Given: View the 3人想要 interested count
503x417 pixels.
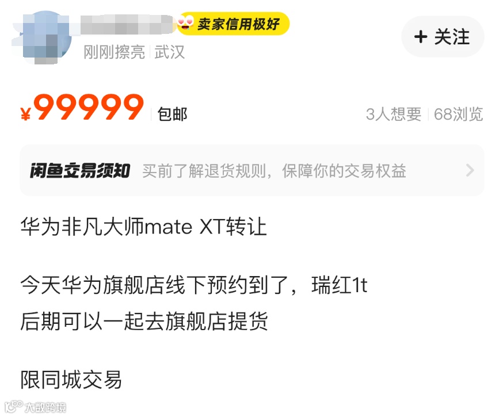Looking at the screenshot, I should 394,114.
